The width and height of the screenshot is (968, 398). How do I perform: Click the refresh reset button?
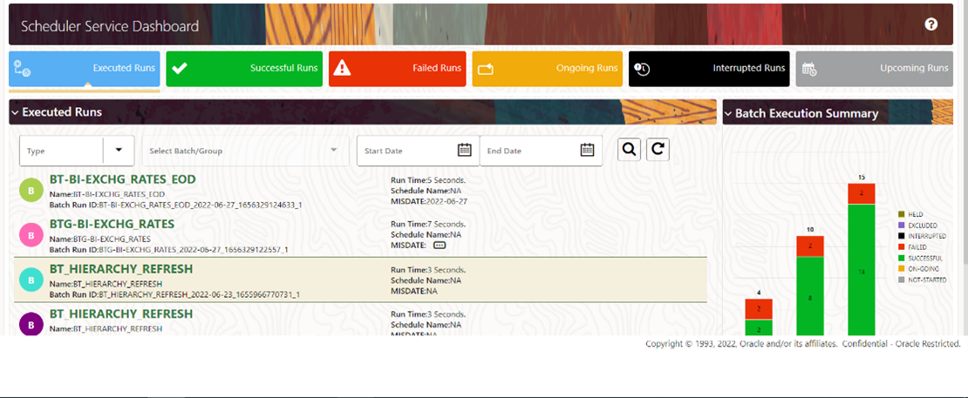tap(658, 149)
